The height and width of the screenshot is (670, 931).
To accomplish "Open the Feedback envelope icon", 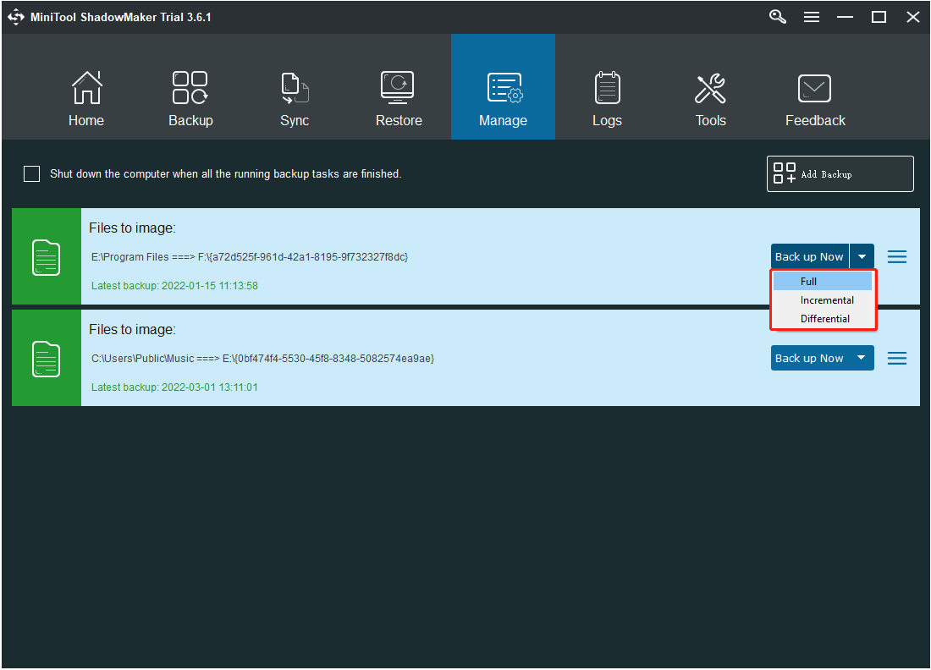I will [815, 89].
